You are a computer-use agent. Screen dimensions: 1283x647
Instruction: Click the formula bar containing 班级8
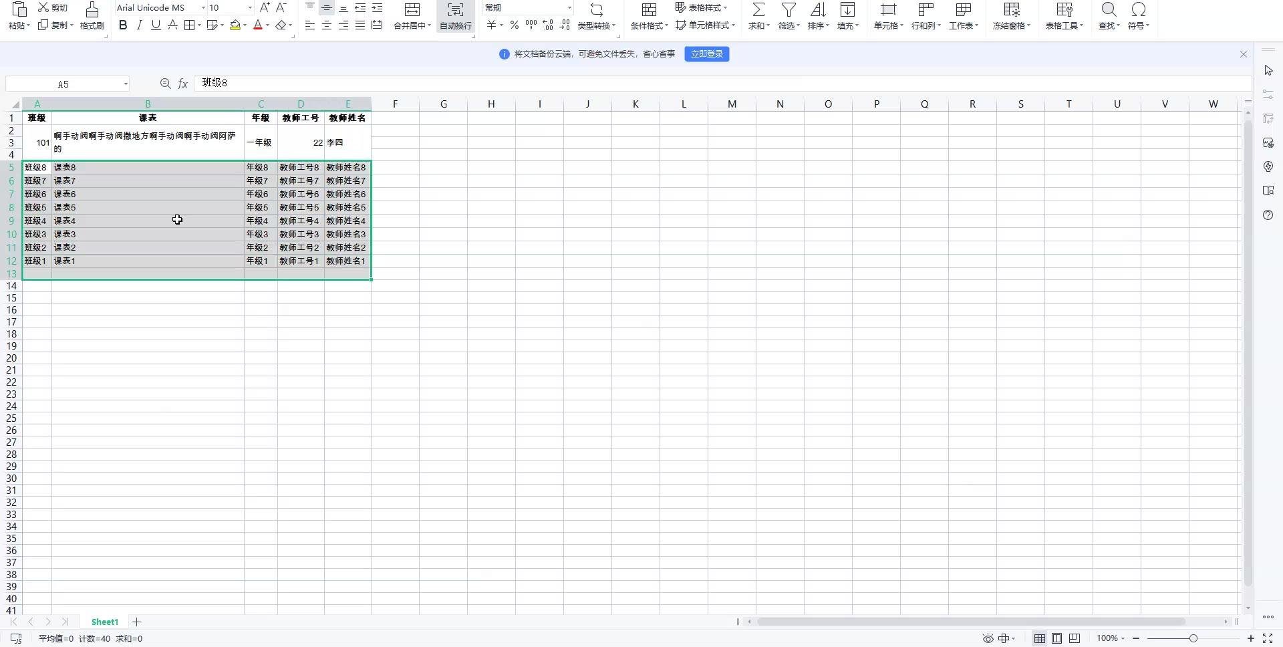click(722, 84)
